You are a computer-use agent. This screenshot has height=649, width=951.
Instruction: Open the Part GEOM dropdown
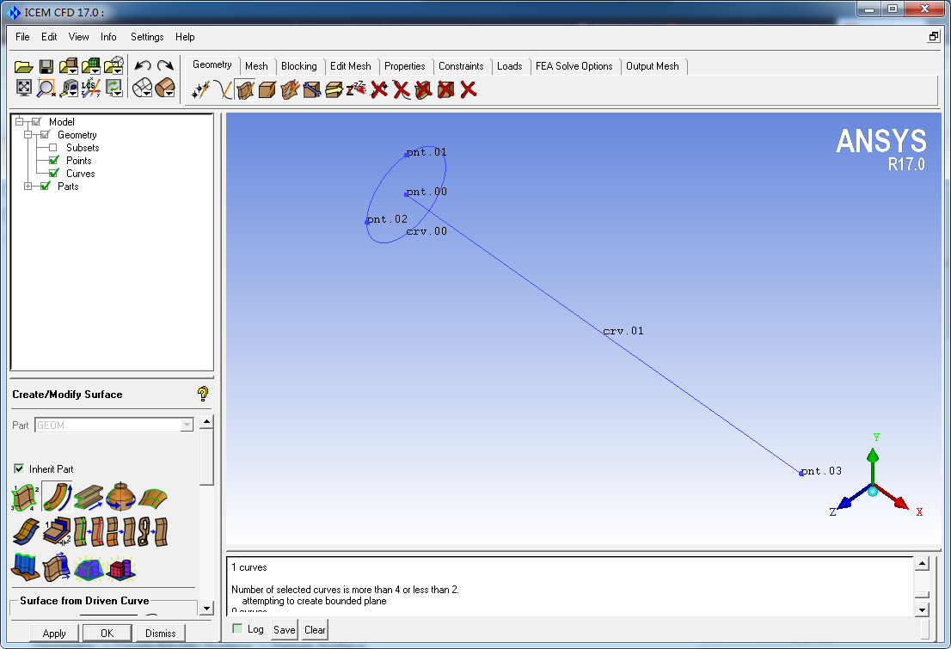click(187, 426)
